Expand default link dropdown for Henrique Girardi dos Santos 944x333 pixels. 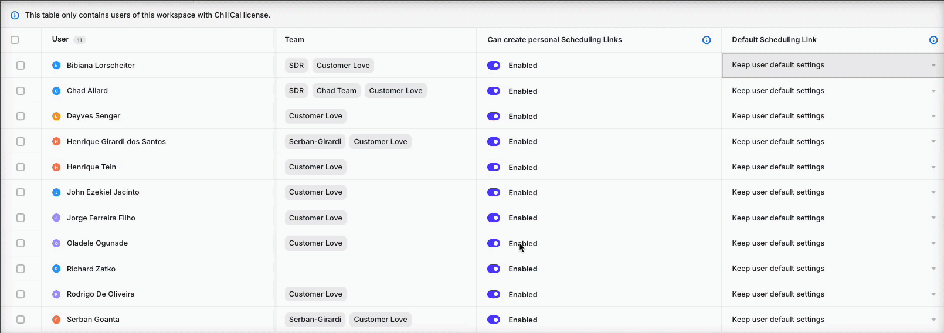coord(833,141)
